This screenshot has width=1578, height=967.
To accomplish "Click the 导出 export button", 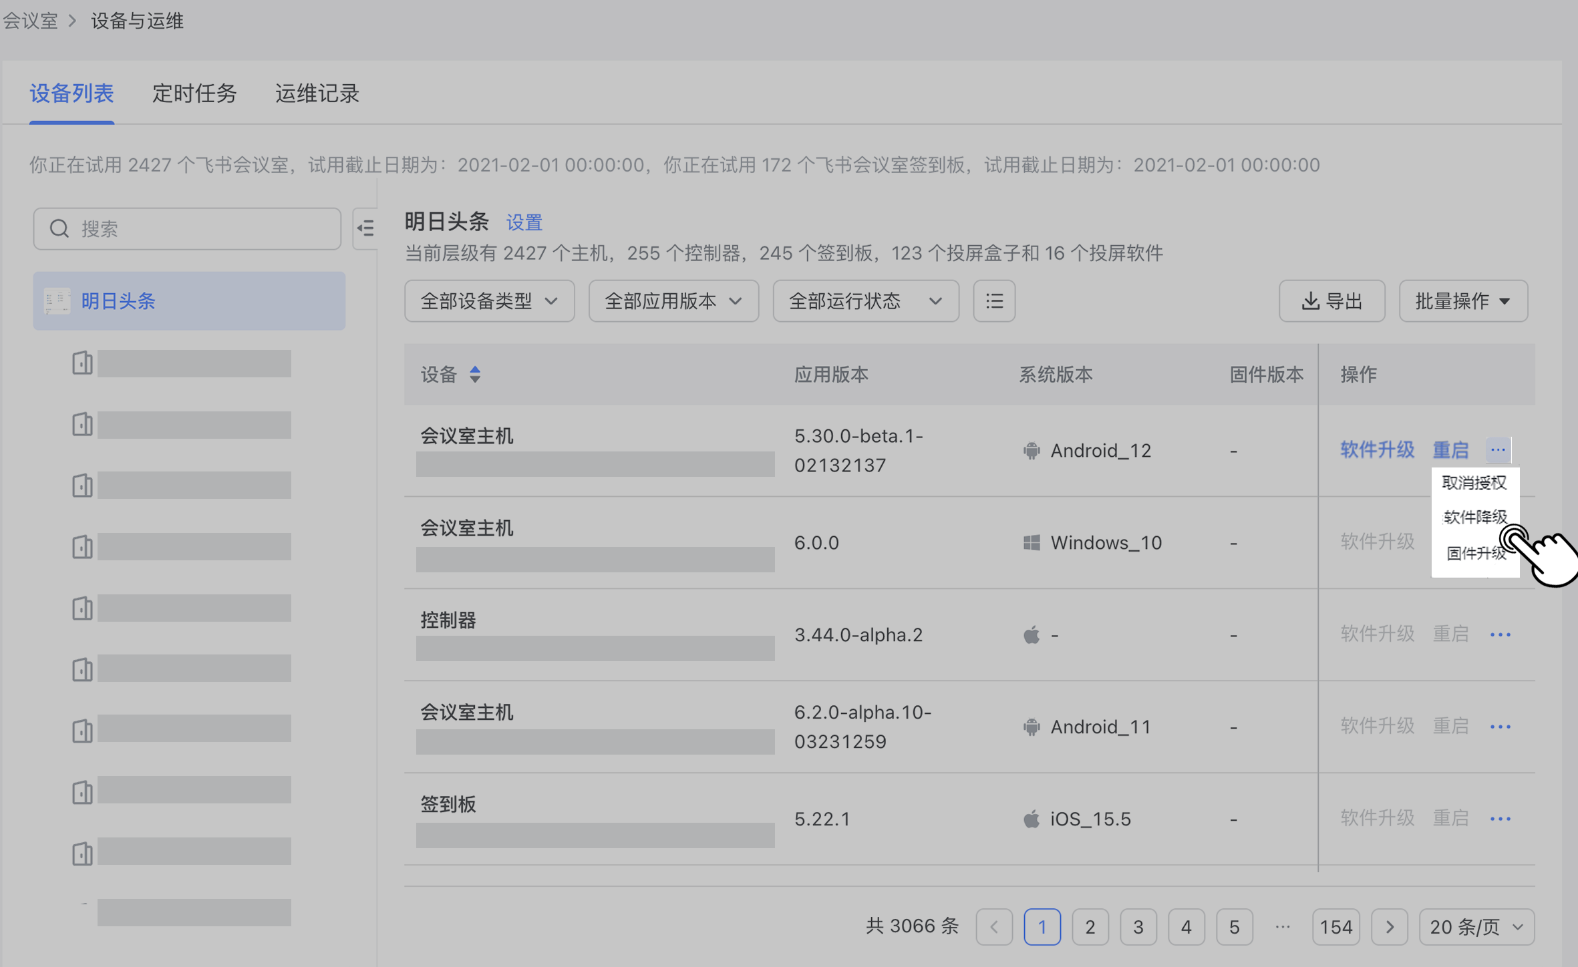I will tap(1331, 301).
